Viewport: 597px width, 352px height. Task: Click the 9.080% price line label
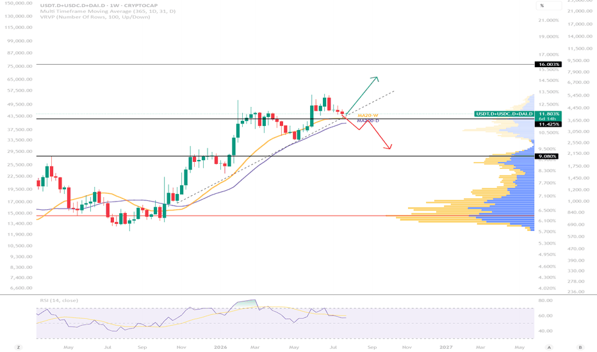(547, 156)
